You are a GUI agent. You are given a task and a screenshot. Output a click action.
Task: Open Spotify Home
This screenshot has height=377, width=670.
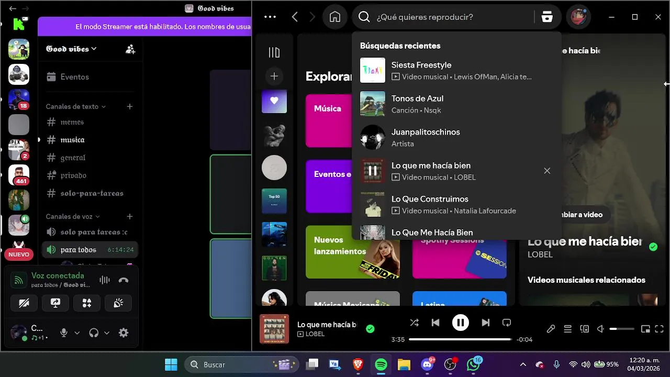point(335,17)
